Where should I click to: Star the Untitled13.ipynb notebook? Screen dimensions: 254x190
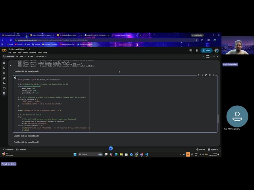click(29, 49)
